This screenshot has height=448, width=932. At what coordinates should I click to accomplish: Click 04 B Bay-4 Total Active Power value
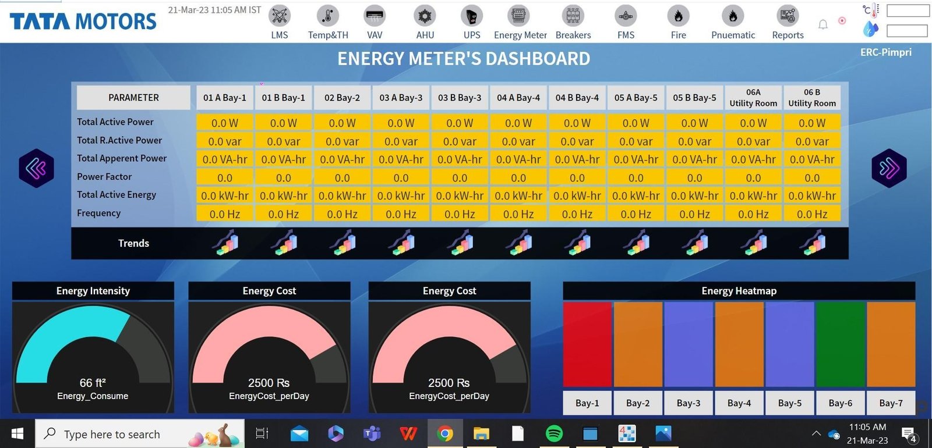pos(577,123)
